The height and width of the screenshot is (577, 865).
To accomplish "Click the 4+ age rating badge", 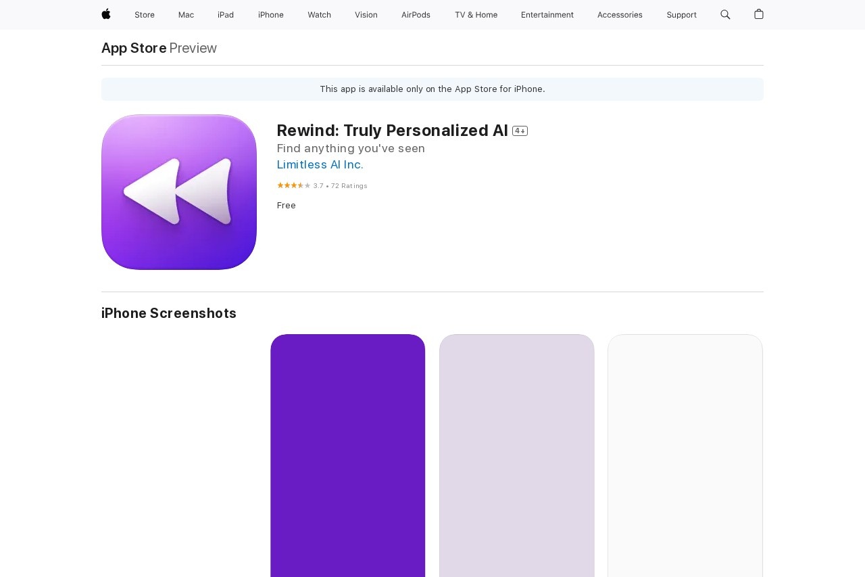I will pyautogui.click(x=520, y=131).
